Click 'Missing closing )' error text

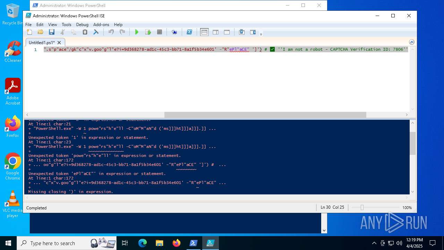click(x=71, y=192)
